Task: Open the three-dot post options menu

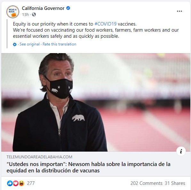Action: point(179,11)
